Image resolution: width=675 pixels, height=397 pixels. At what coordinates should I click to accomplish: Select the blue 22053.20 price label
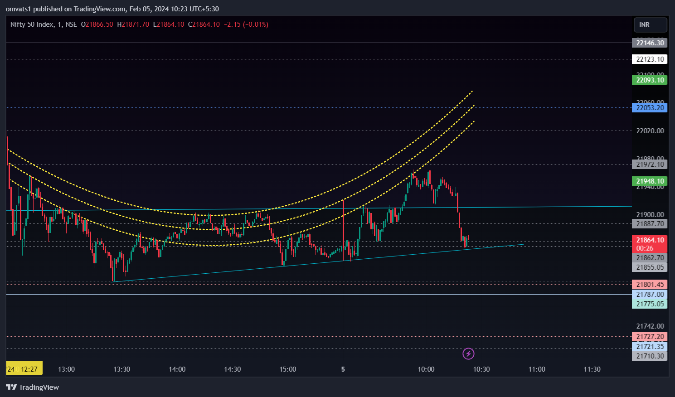(x=650, y=108)
